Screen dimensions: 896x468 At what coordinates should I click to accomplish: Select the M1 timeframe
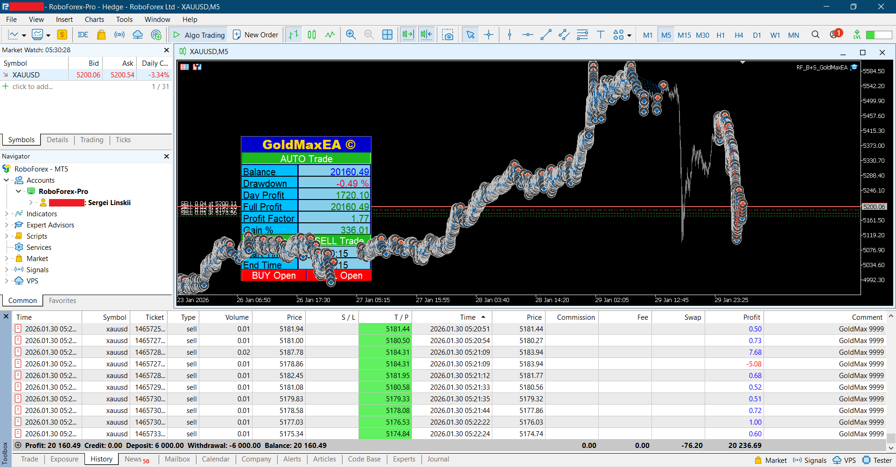tap(648, 35)
